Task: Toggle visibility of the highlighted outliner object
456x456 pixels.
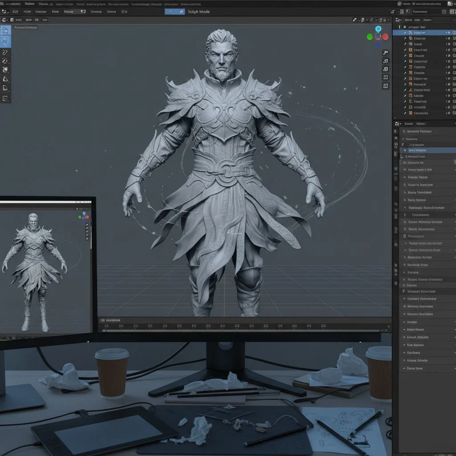Action: point(448,33)
